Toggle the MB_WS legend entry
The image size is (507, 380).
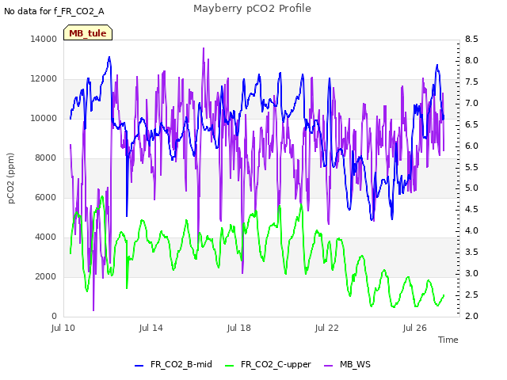(x=347, y=364)
